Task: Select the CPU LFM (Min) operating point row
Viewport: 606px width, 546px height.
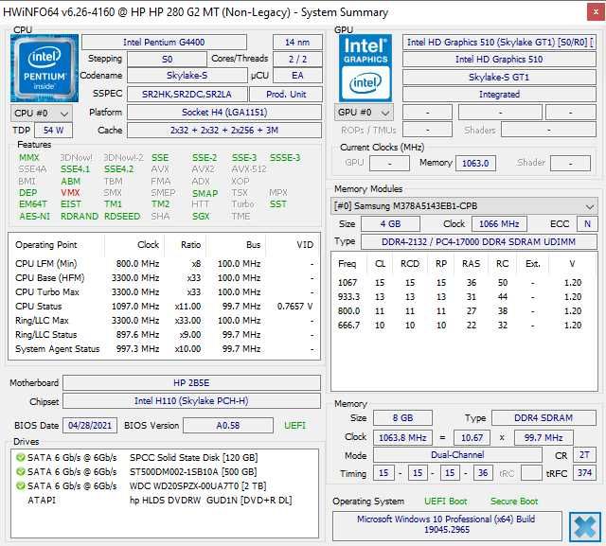Action: pos(164,264)
